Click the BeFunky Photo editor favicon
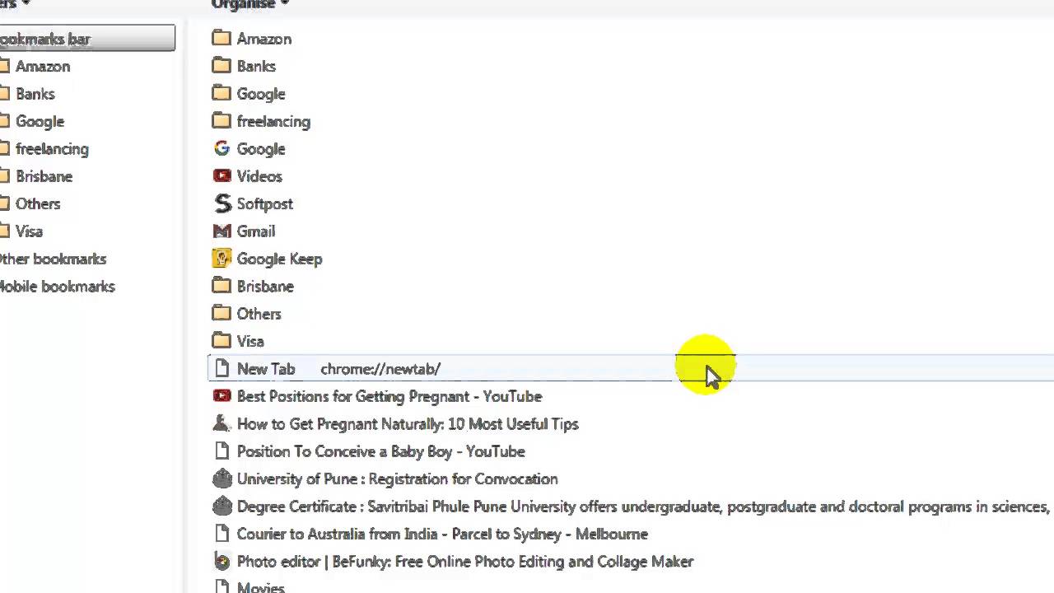 coord(222,562)
